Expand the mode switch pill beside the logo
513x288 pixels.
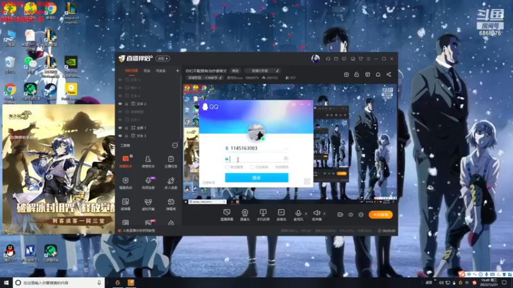pyautogui.click(x=163, y=58)
